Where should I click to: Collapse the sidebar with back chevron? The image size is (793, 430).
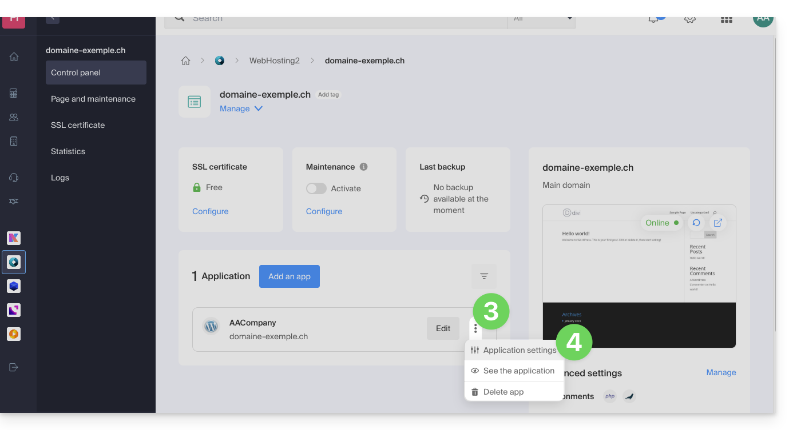52,18
